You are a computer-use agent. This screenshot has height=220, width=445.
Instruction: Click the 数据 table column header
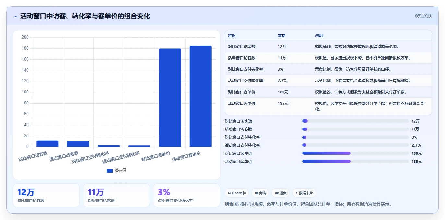pos(282,36)
